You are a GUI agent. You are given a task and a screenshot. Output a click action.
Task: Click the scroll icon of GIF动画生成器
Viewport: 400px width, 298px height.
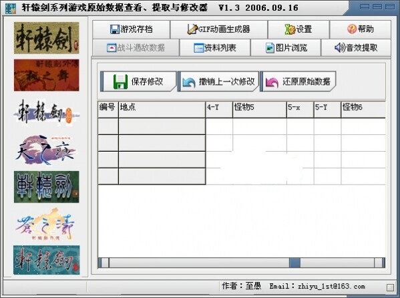(192, 29)
